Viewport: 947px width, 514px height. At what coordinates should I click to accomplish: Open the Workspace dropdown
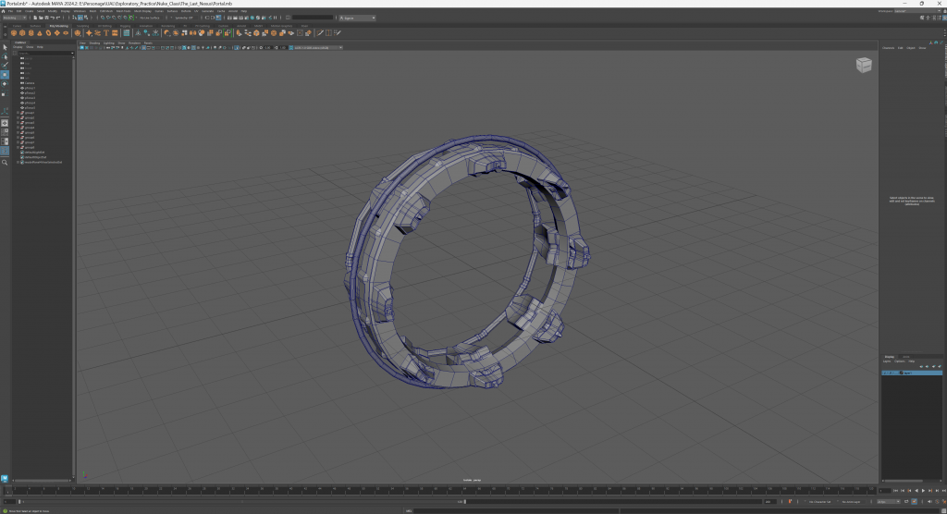pyautogui.click(x=916, y=11)
